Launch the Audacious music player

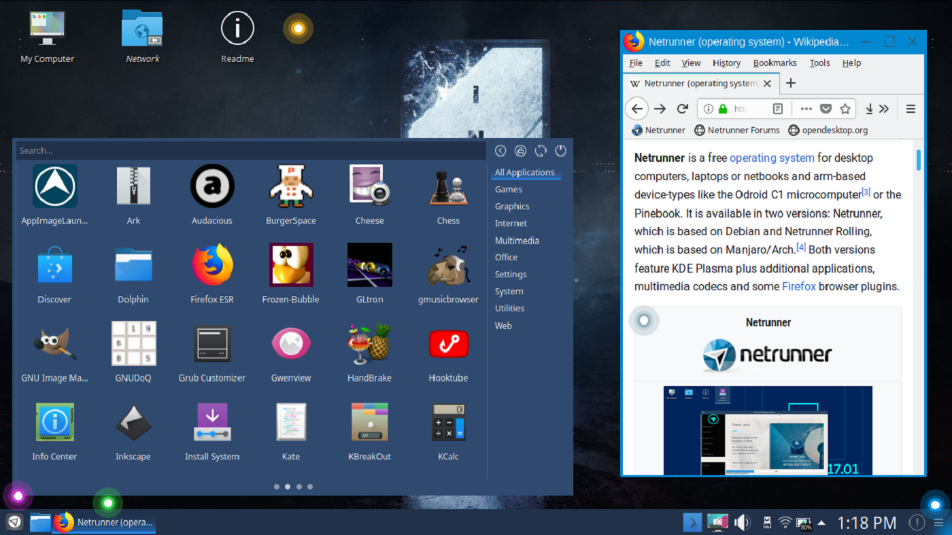[212, 187]
